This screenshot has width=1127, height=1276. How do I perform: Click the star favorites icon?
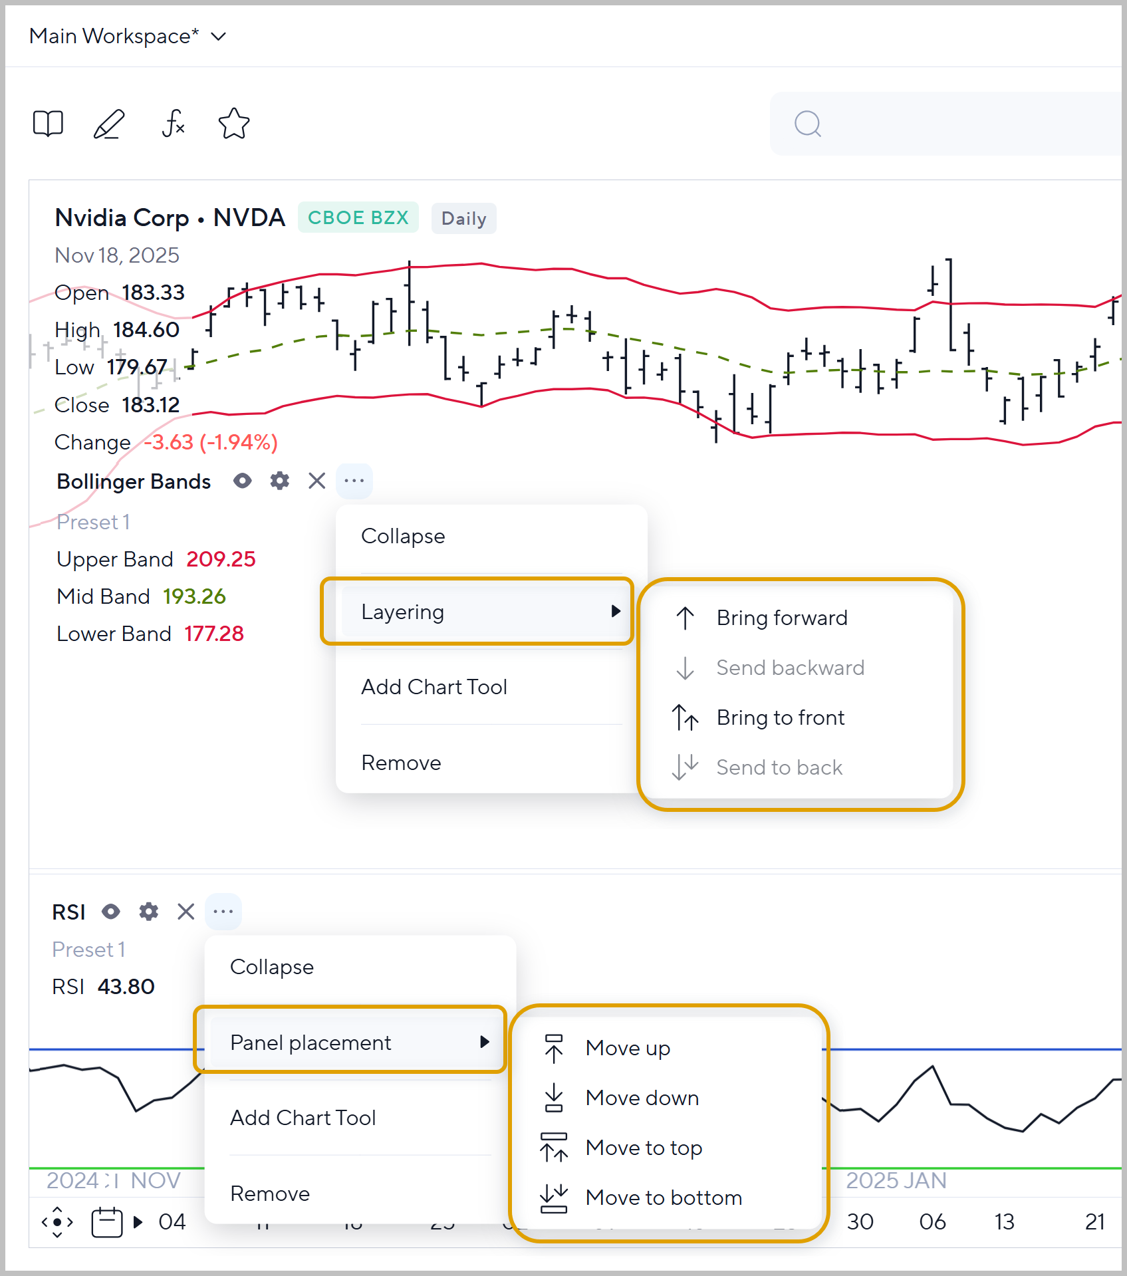point(234,124)
